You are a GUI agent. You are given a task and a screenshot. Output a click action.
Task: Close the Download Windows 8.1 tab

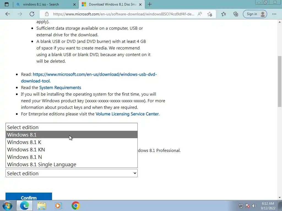click(x=140, y=4)
